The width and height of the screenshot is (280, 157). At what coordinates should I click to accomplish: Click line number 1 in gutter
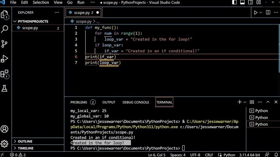(x=76, y=27)
